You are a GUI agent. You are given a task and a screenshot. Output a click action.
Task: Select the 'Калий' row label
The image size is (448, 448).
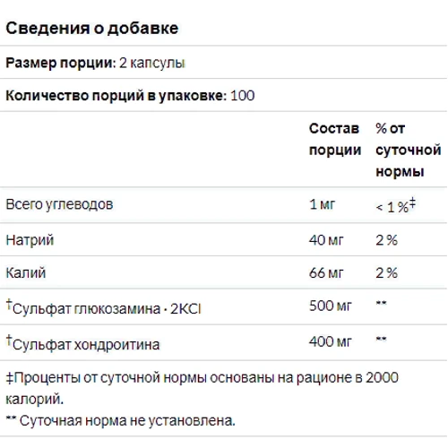click(26, 273)
